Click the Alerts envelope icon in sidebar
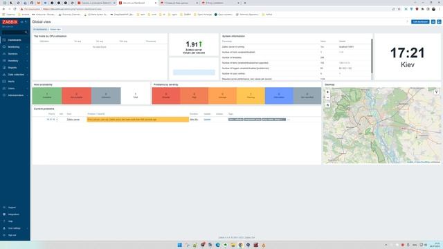The width and height of the screenshot is (443, 249). tap(4, 82)
